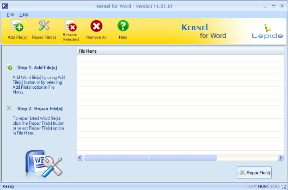Viewport: 288px width, 190px height.
Task: Minimize the Kernel for Word window
Action: click(x=265, y=6)
